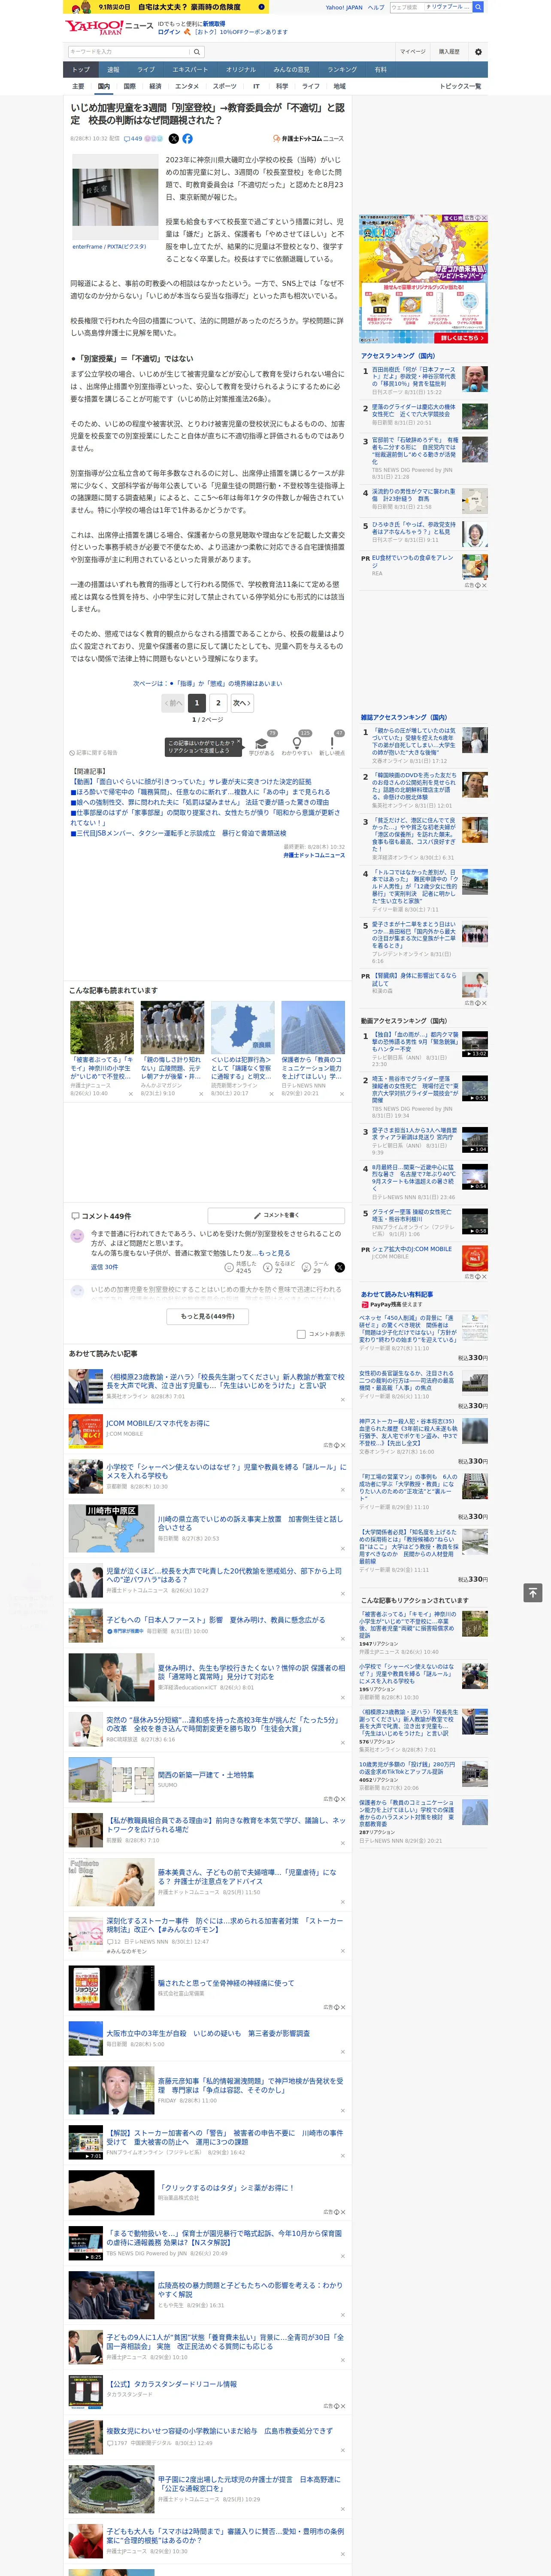Click the scroll-to-top arrow button
551x2576 pixels.
[x=533, y=1592]
